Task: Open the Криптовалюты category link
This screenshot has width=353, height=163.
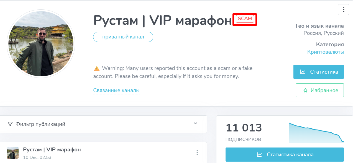Action: [325, 51]
